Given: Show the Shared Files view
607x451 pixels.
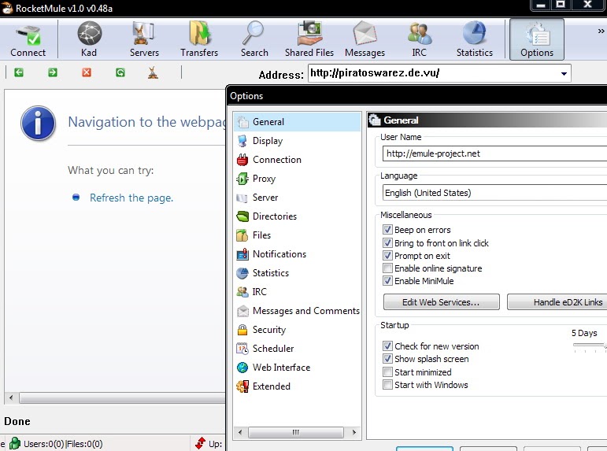Looking at the screenshot, I should point(309,39).
